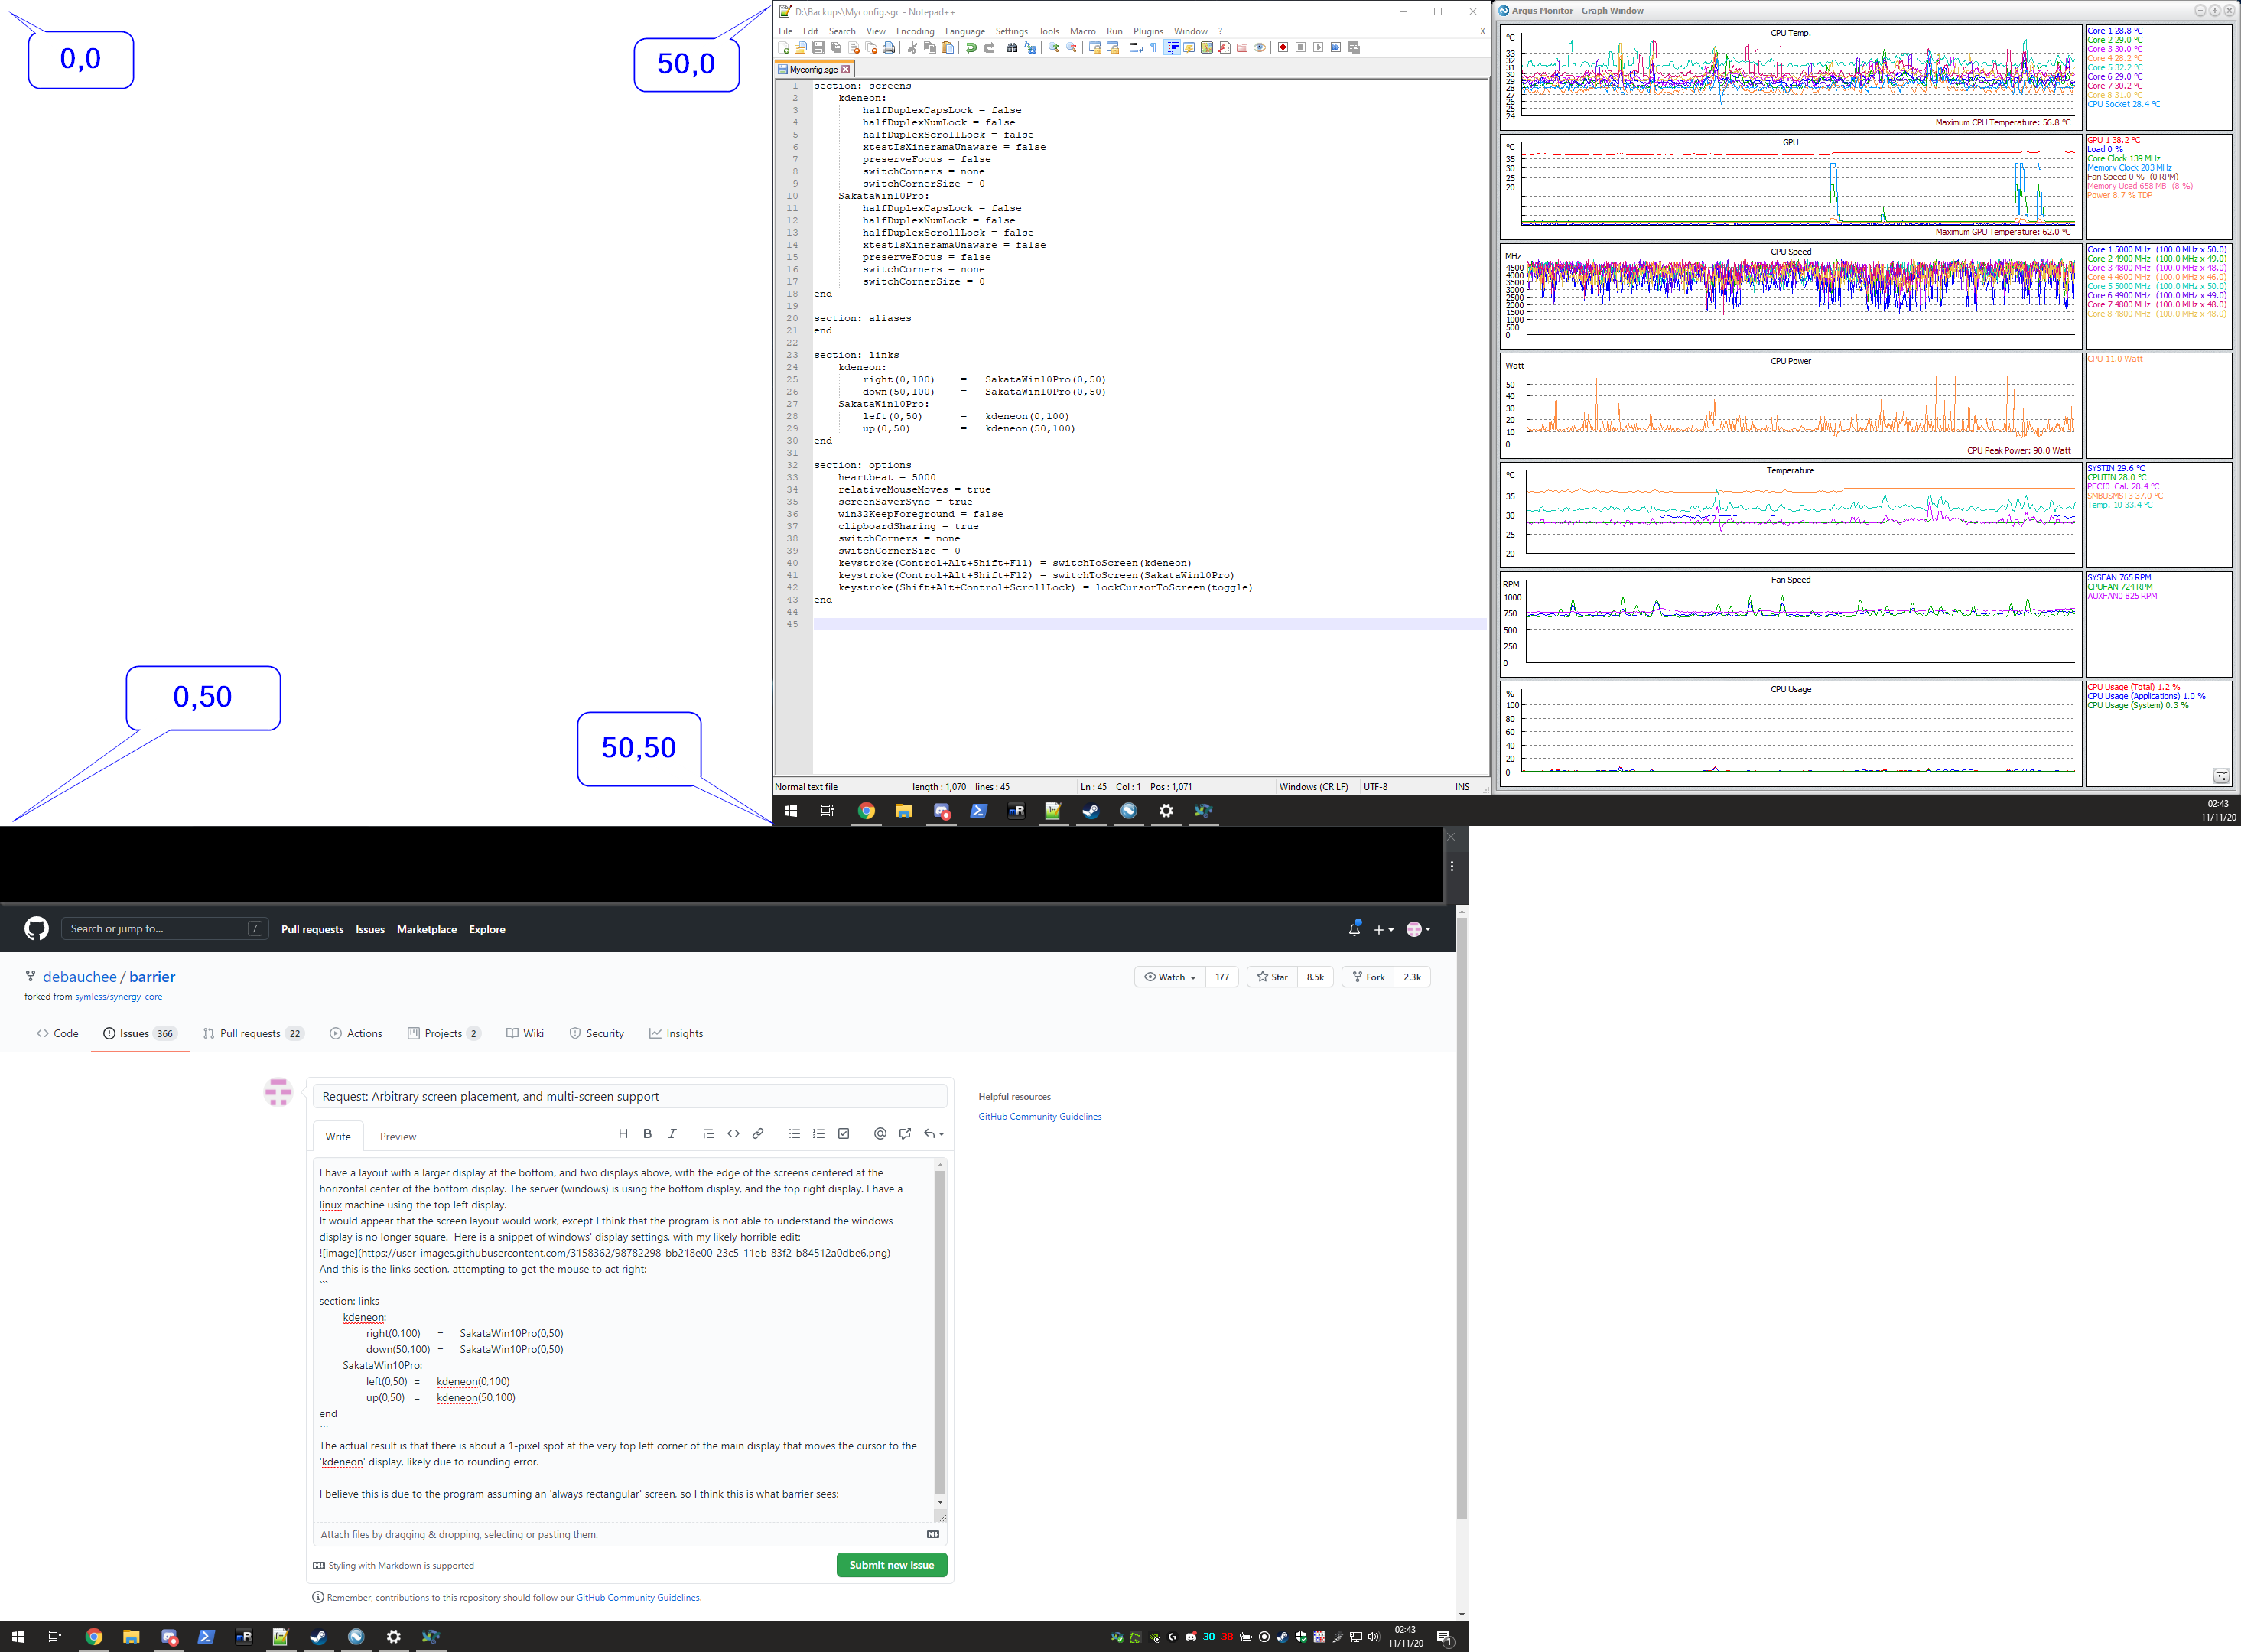The height and width of the screenshot is (1652, 2241).
Task: Click the issue title input field
Action: tap(630, 1096)
